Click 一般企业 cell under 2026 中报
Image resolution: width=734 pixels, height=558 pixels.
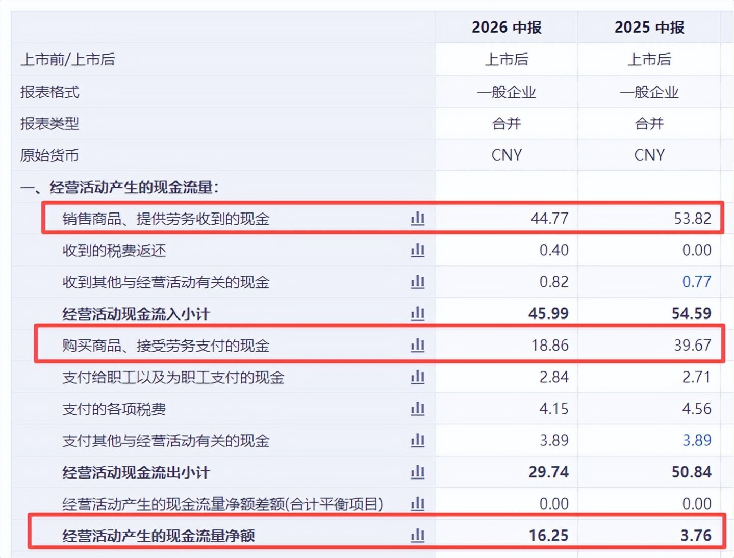(507, 92)
